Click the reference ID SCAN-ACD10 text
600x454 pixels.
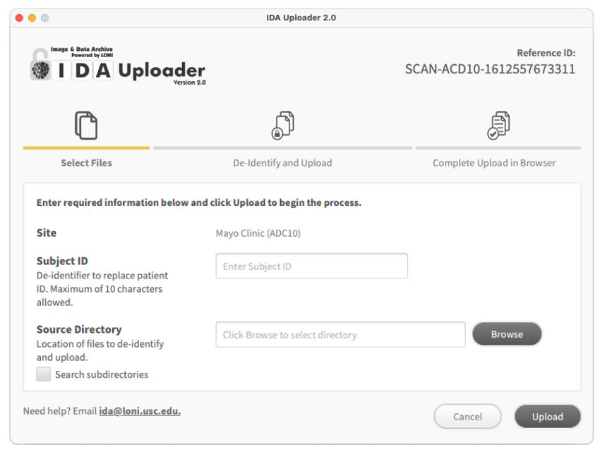(490, 69)
